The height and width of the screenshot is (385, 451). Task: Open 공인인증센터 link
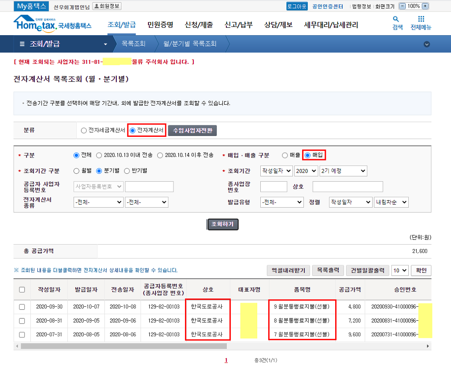(328, 6)
